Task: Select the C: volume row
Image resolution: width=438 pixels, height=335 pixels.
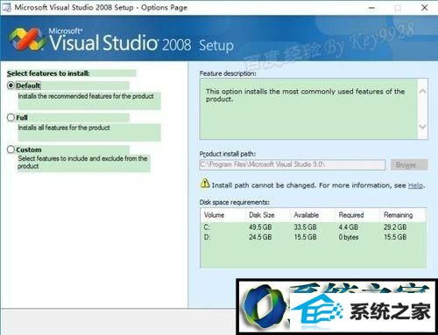Action: (313, 227)
